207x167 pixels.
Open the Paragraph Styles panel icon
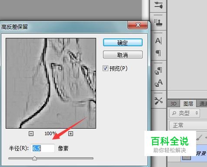click(x=158, y=71)
